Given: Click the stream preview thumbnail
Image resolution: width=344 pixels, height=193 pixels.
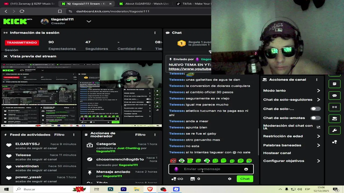Looking at the screenshot, I should pos(81,95).
